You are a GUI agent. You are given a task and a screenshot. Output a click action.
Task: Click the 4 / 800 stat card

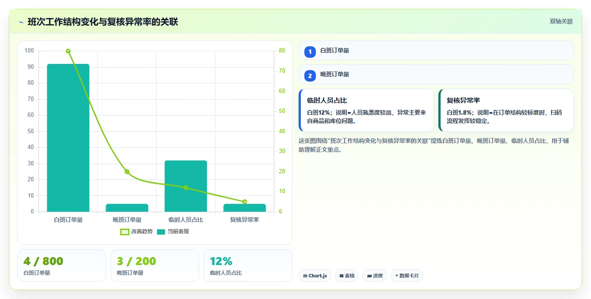(x=61, y=265)
